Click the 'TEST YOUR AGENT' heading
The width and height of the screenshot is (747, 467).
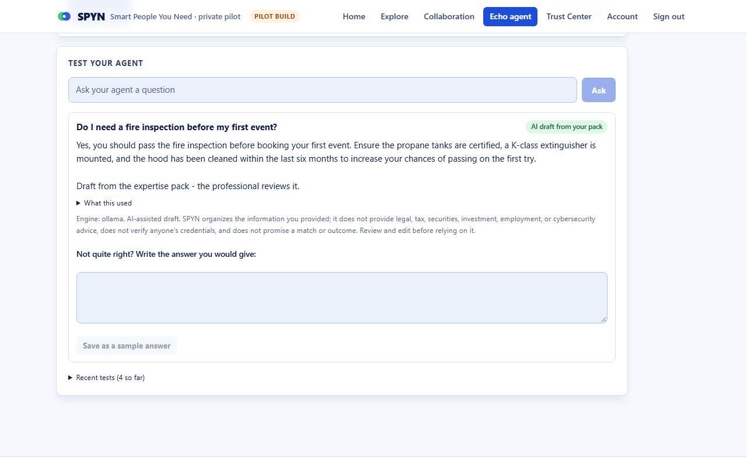[106, 63]
